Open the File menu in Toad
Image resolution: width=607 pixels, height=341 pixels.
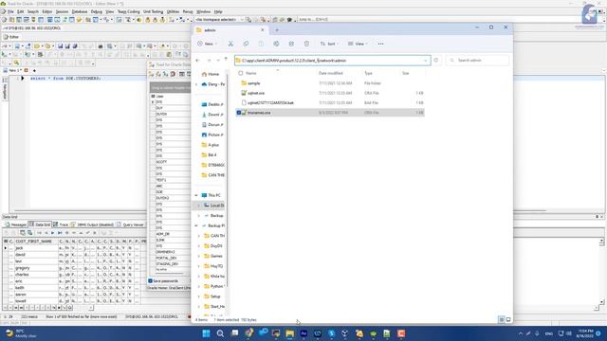(x=10, y=12)
